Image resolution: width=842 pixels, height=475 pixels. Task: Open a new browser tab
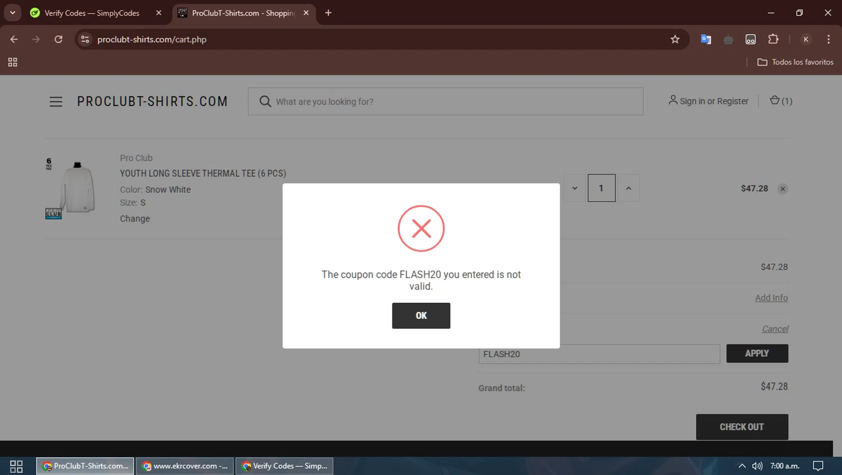point(328,13)
